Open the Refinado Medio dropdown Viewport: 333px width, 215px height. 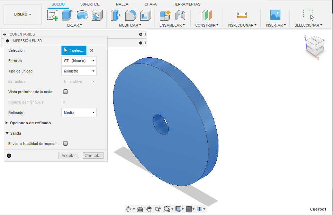click(79, 113)
